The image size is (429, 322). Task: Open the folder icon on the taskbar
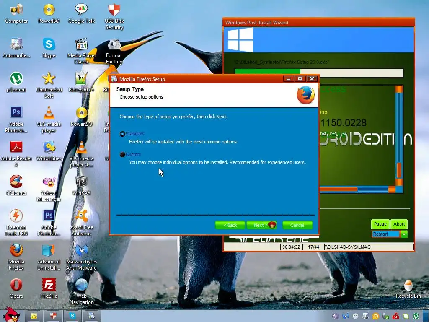pos(34,316)
